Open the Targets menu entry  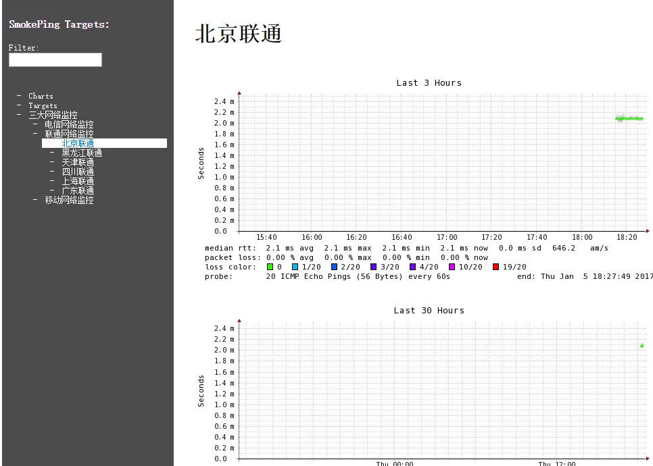pos(43,105)
